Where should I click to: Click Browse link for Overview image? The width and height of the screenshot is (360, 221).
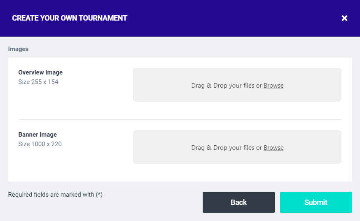[274, 86]
